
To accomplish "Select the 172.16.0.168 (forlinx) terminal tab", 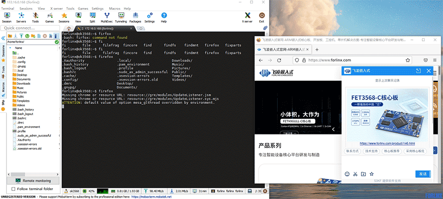I will tap(103, 29).
